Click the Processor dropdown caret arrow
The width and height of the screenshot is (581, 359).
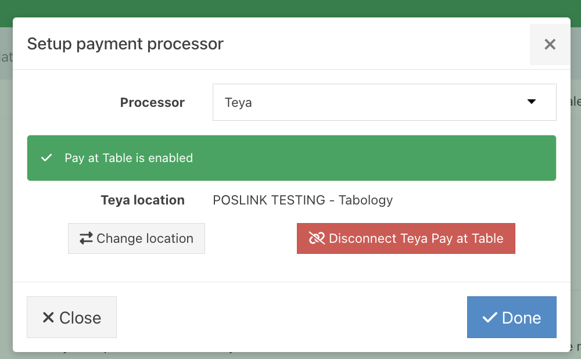[x=532, y=102]
